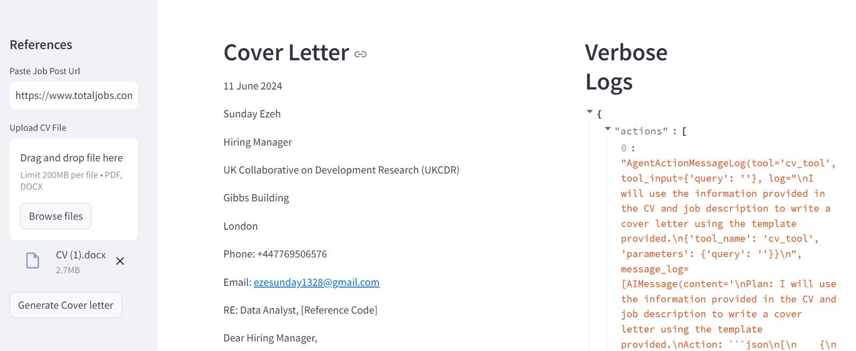Click the document icon beside CV (1).docx
This screenshot has width=856, height=351.
point(33,261)
